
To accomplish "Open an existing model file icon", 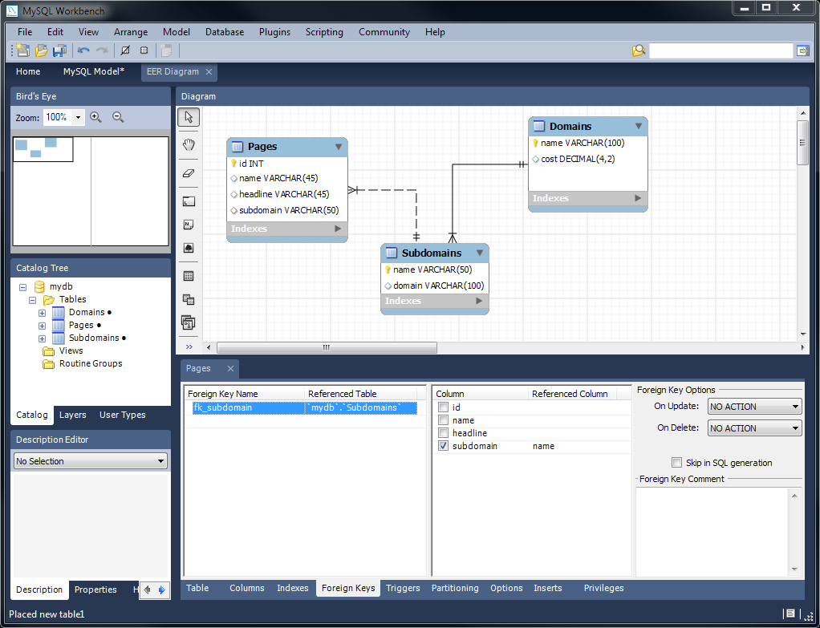I will point(41,51).
